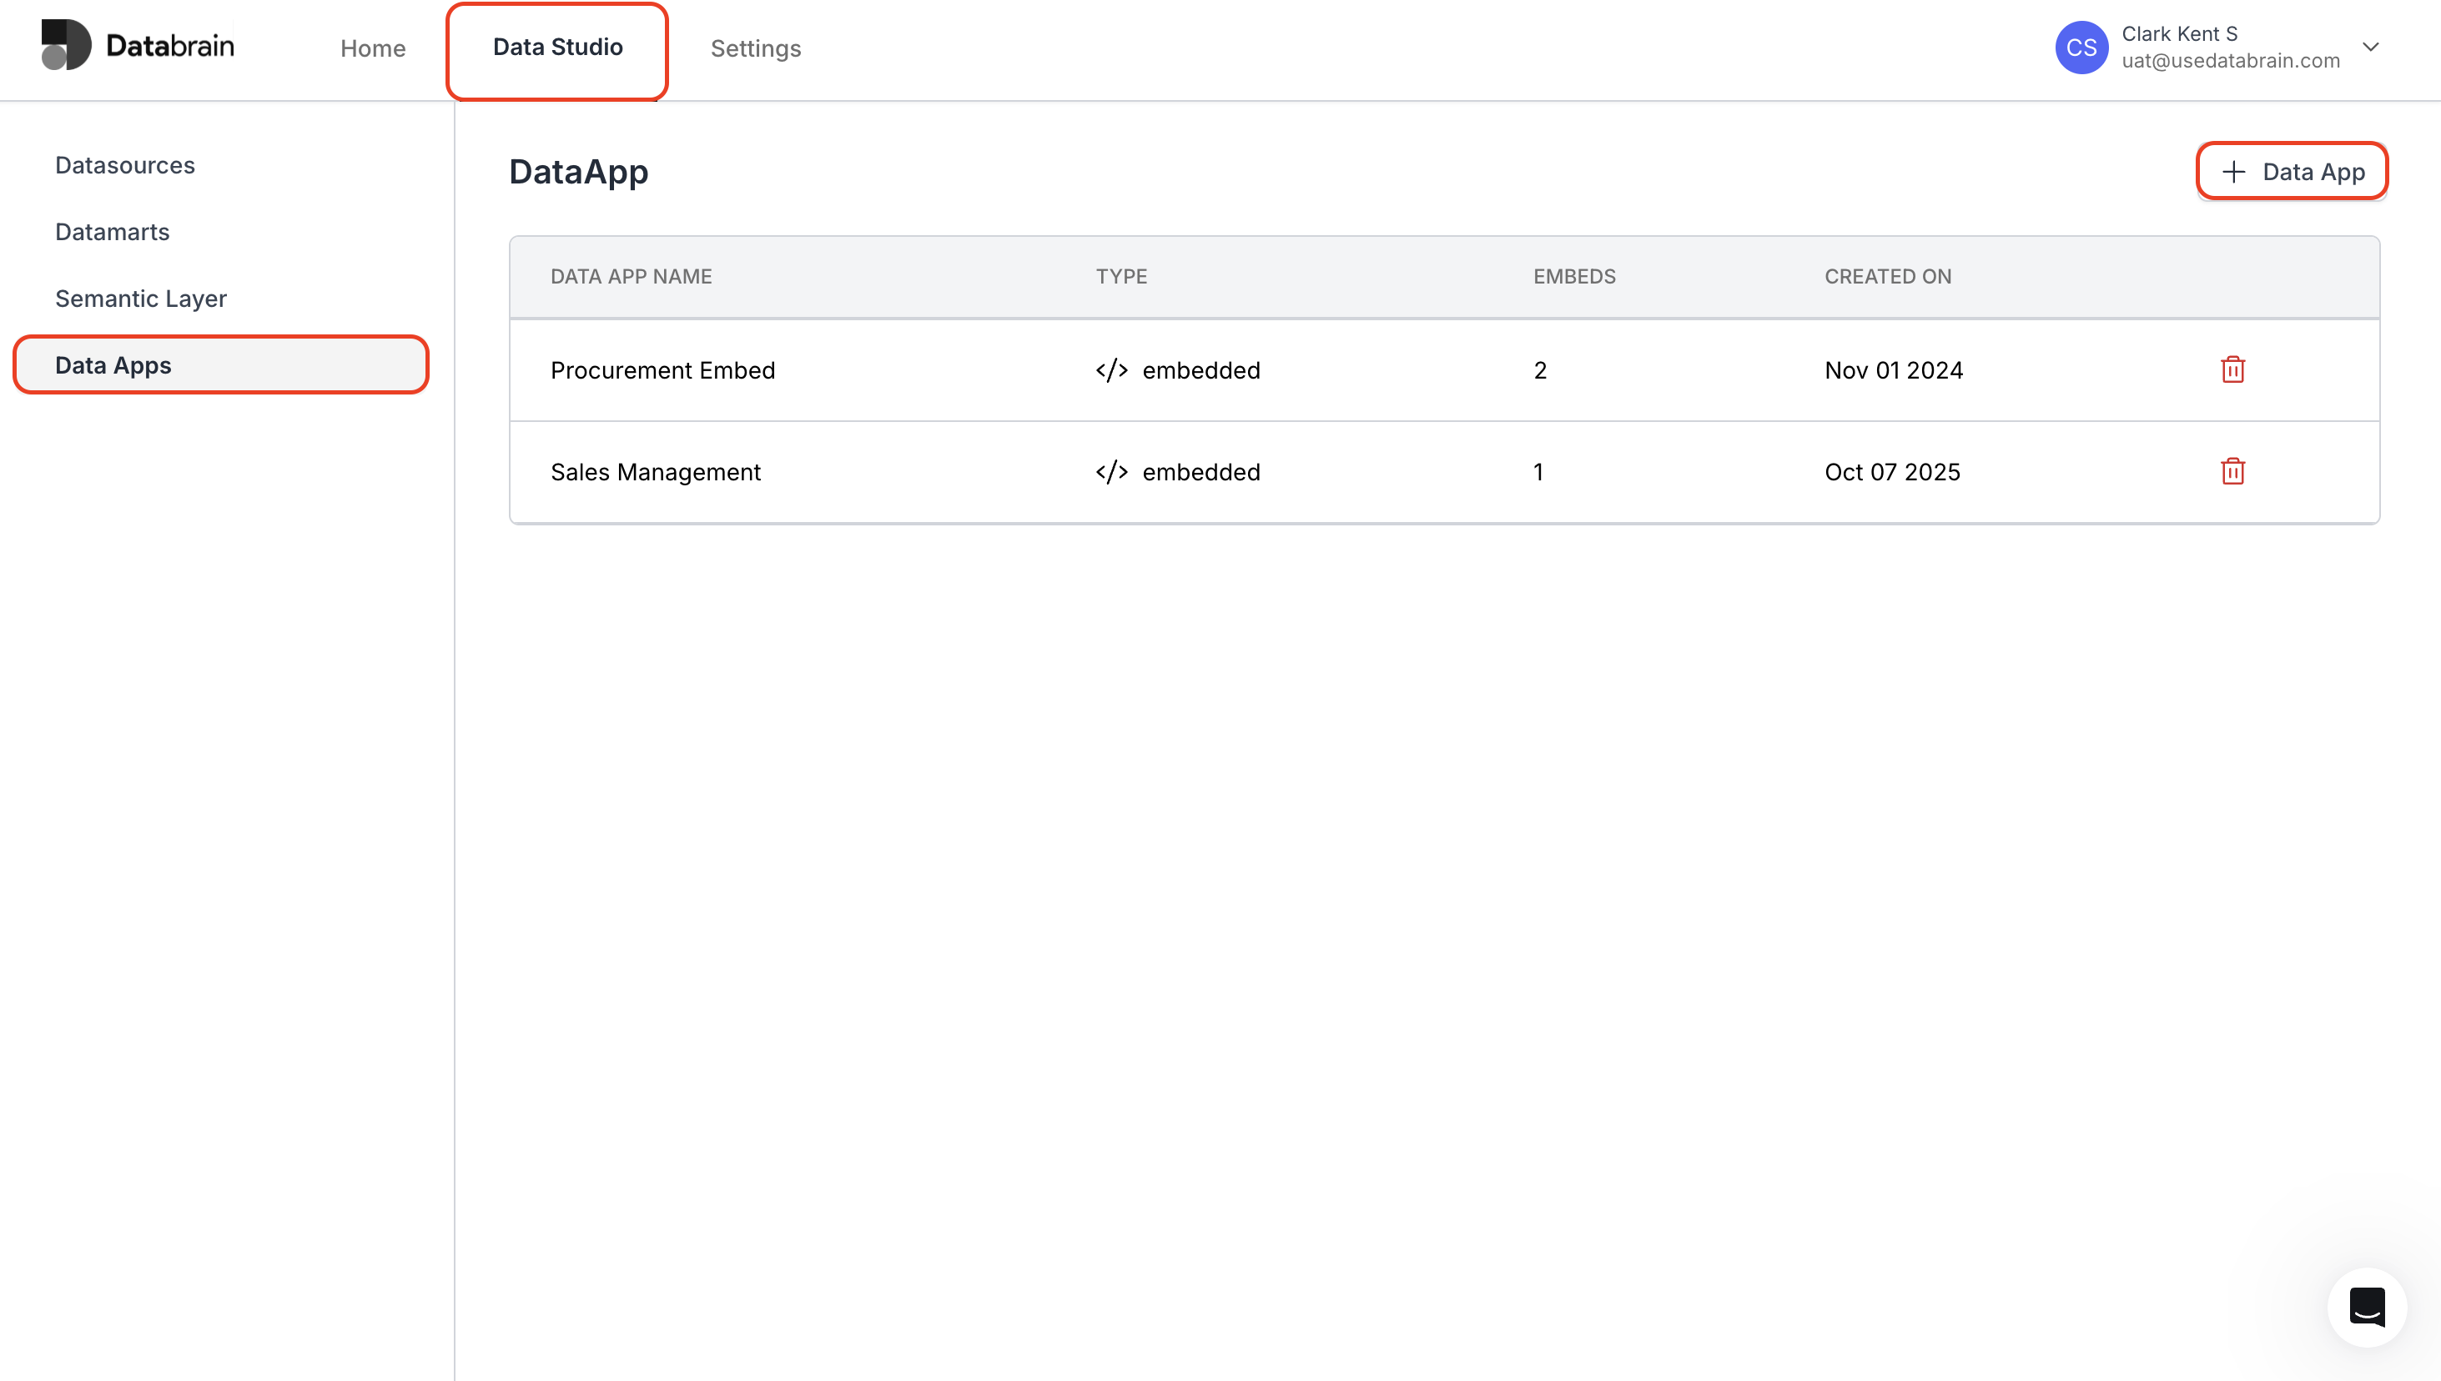Click the embedded type icon for Procurement Embed
2441x1381 pixels.
tap(1111, 370)
